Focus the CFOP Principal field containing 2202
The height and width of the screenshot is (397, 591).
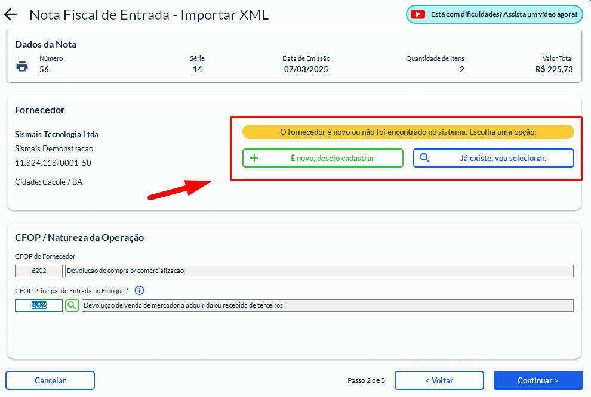pos(39,306)
